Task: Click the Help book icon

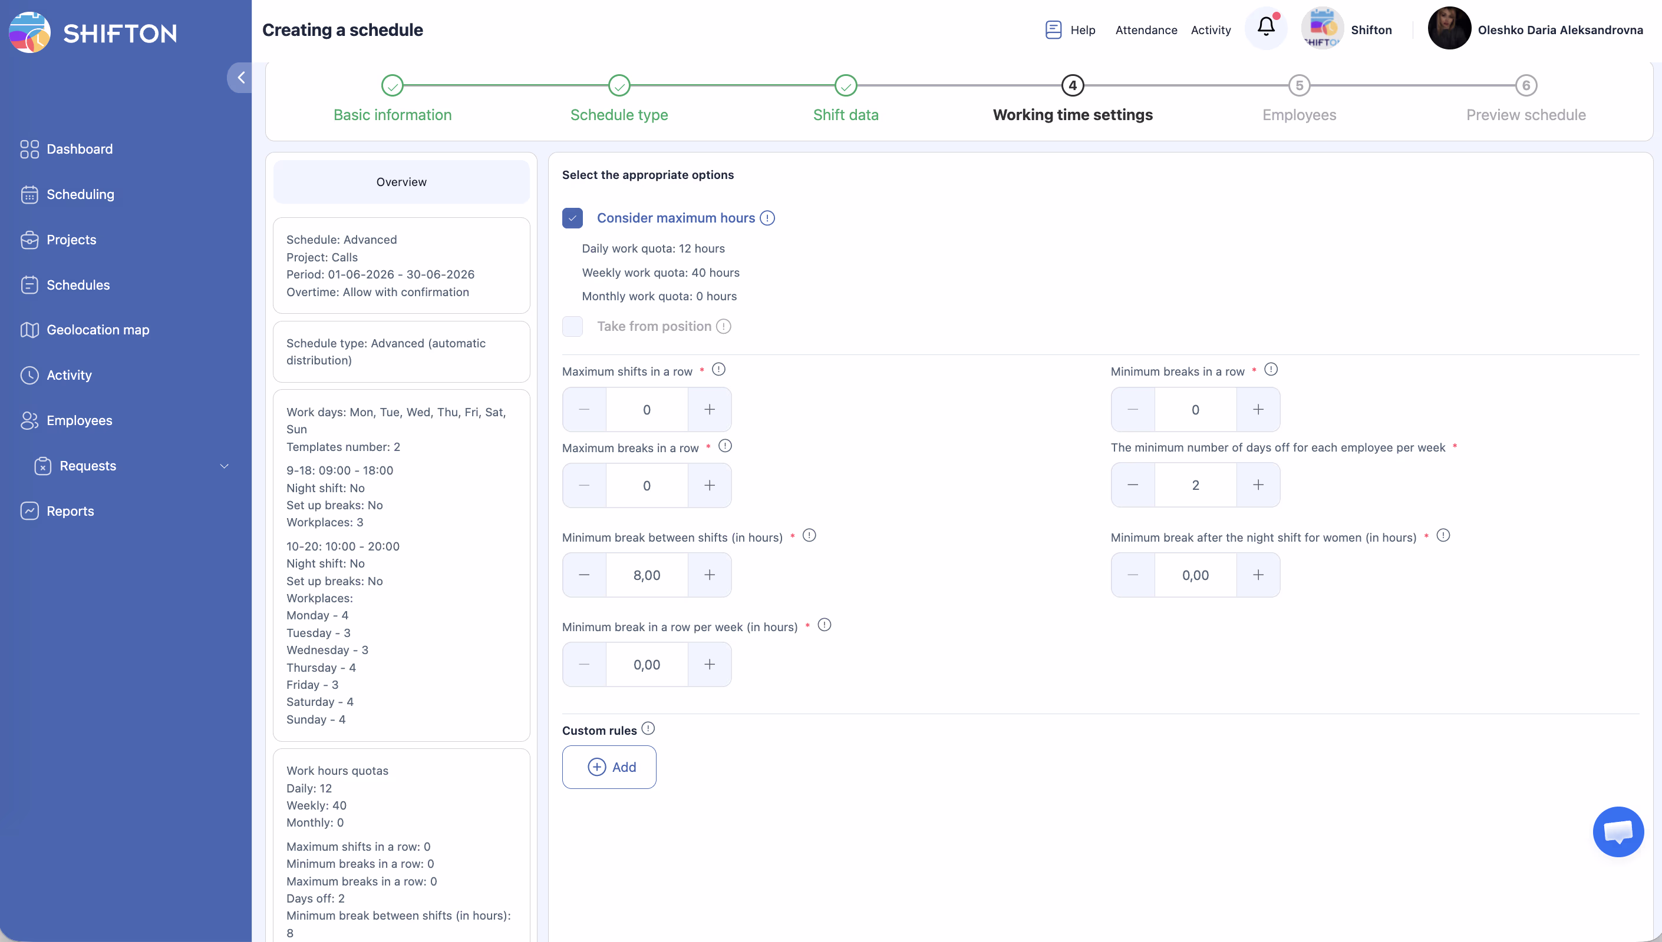Action: click(x=1053, y=30)
